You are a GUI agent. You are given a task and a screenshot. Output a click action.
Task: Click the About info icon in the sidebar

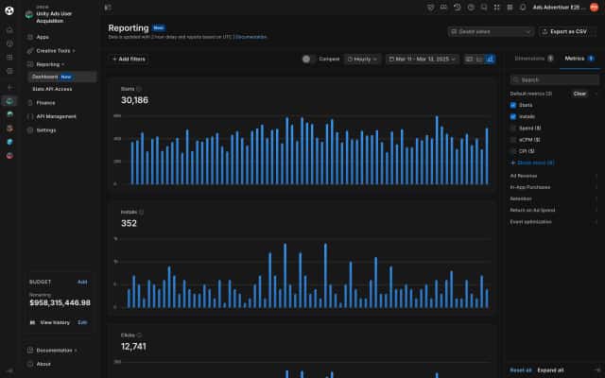point(30,364)
